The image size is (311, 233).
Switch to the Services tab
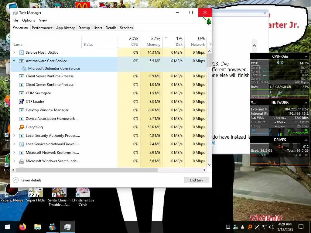[126, 28]
